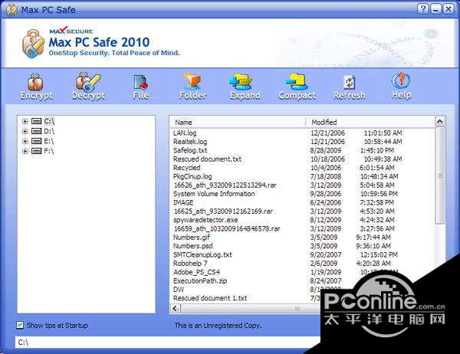Click the C:\ path field at bottom
Image resolution: width=460 pixels, height=354 pixels.
[x=167, y=342]
